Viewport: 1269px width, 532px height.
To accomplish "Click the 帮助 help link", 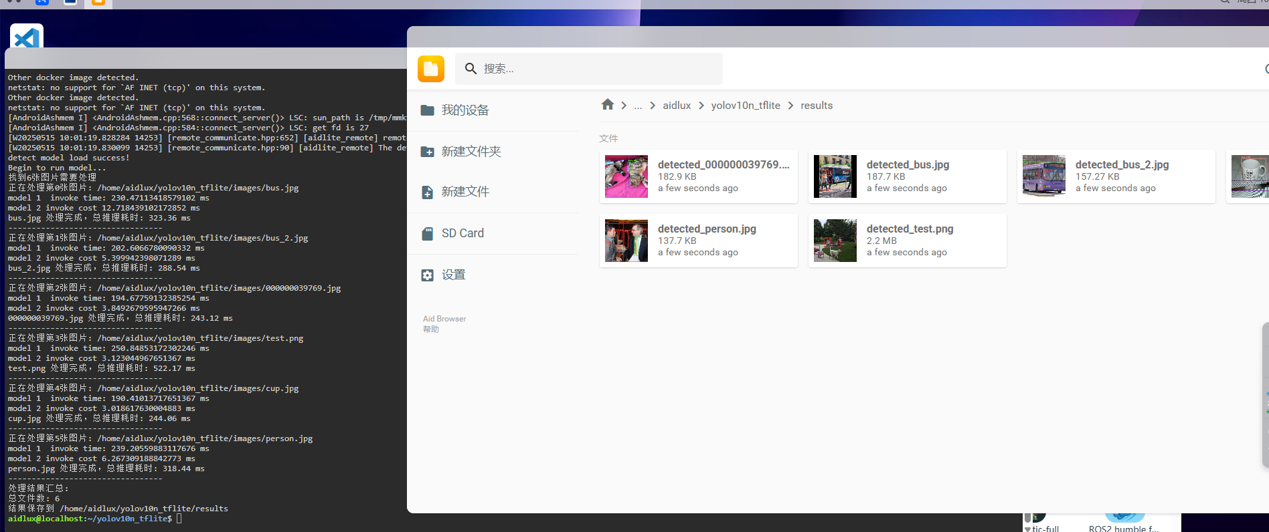I will point(431,329).
